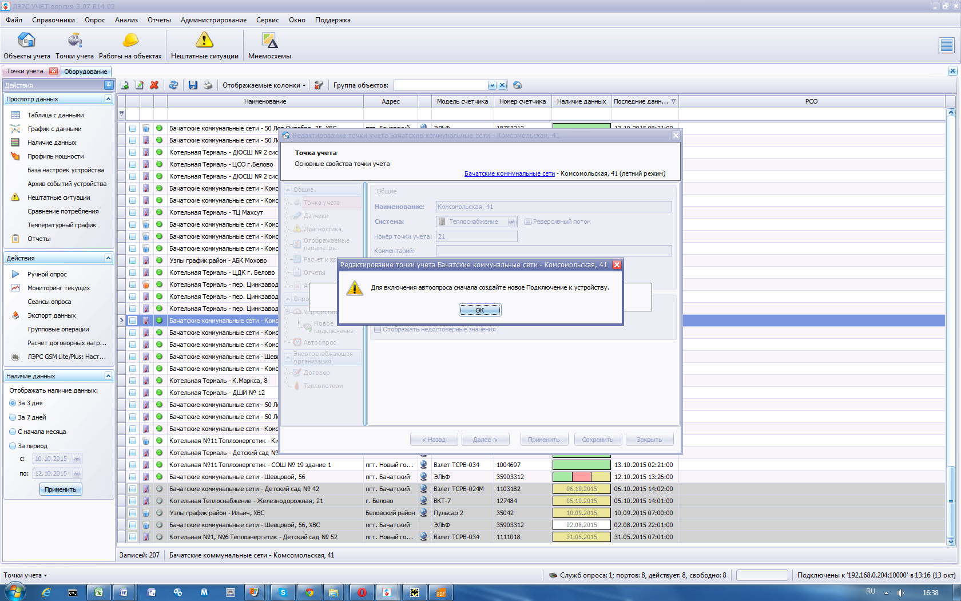This screenshot has height=601, width=961.
Task: Open the Администрирование menu
Action: click(213, 20)
